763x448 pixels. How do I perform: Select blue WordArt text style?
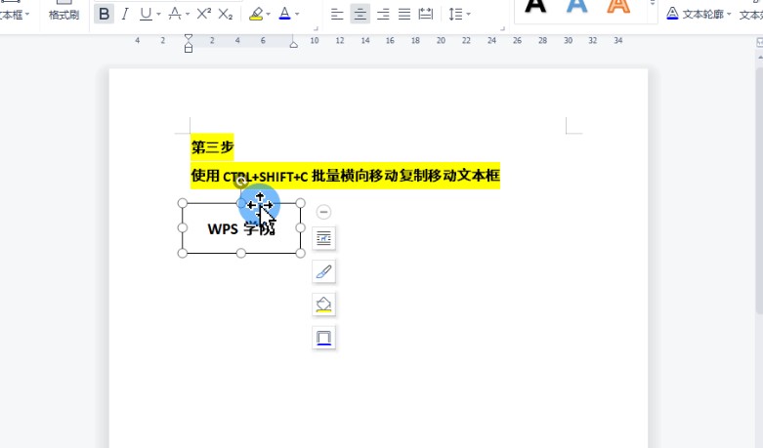pos(577,7)
